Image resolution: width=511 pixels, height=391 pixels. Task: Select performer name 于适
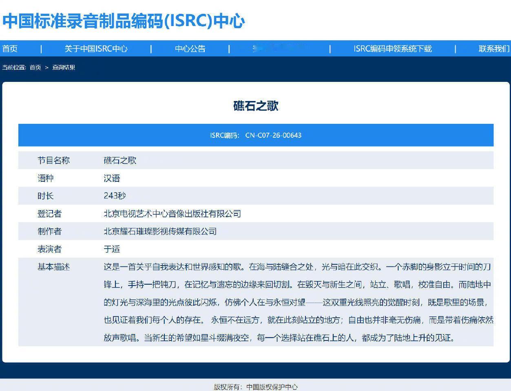111,249
